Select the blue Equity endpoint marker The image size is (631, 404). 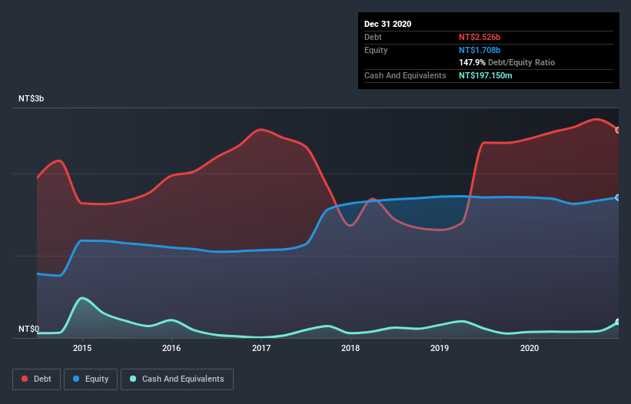point(618,197)
